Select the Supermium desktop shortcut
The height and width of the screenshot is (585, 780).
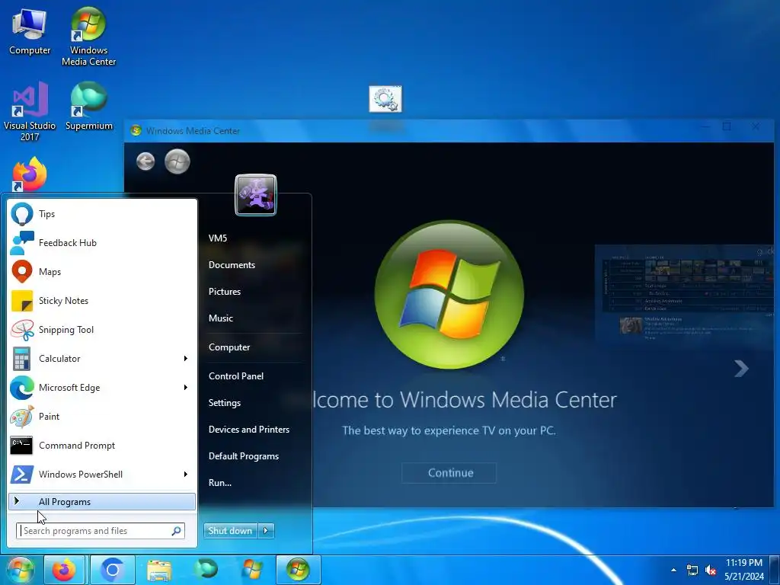88,106
